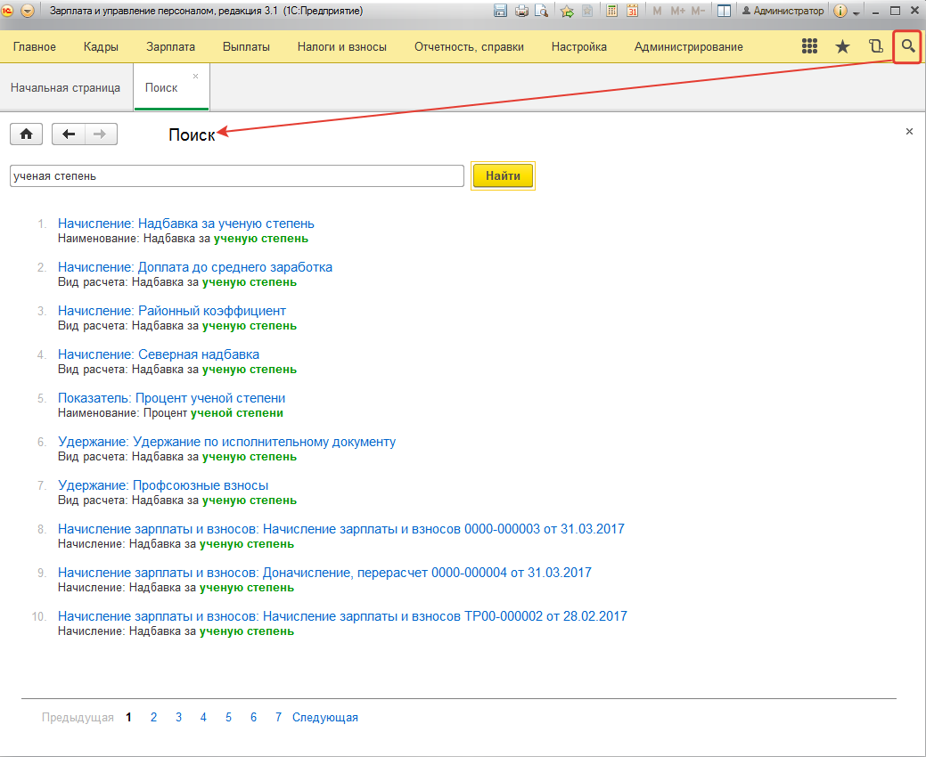Open the Настройка menu section
This screenshot has width=926, height=757.
point(578,46)
